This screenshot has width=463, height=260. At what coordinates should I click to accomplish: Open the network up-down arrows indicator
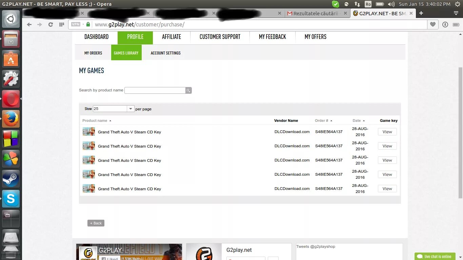pyautogui.click(x=357, y=4)
